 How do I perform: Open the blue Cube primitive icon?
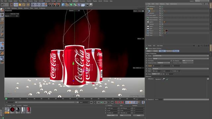click(63, 5)
